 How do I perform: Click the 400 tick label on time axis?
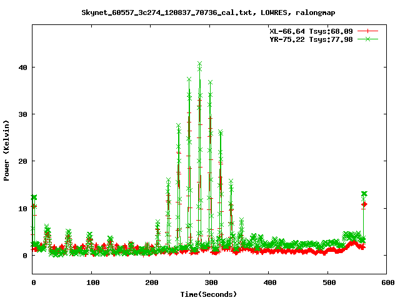[x=268, y=282]
